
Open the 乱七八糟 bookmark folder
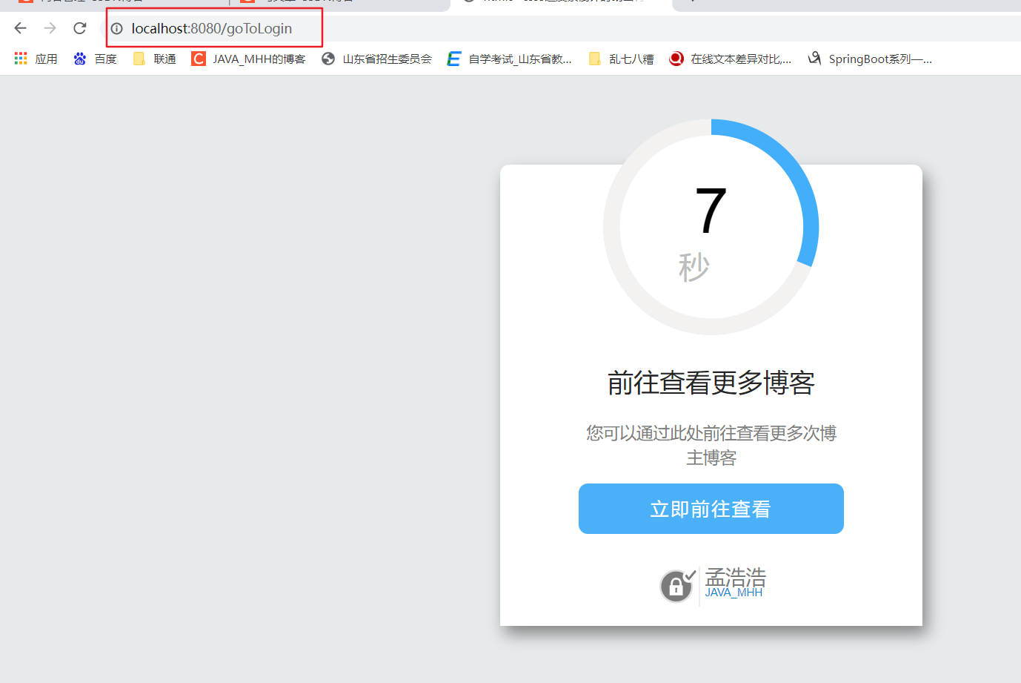tap(620, 58)
